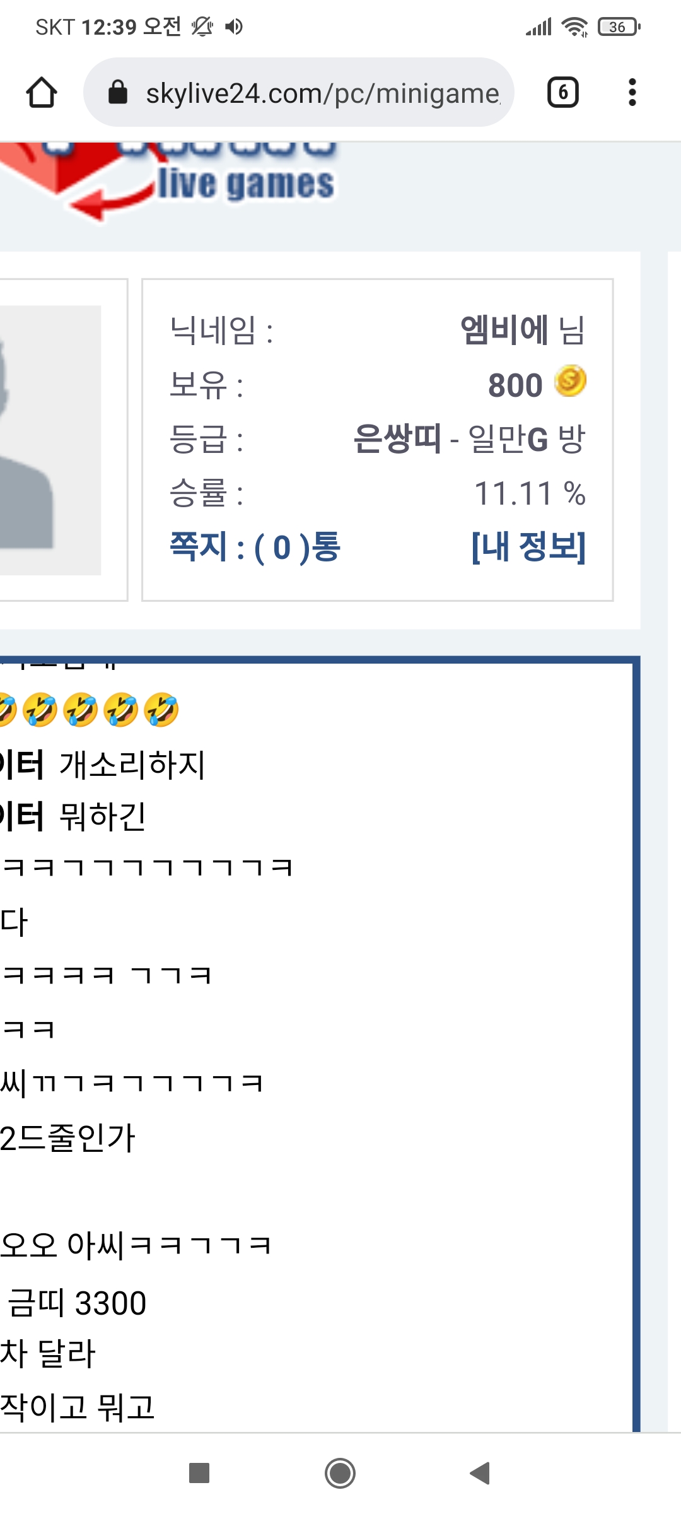Click the laughing emoji chat message
Image resolution: width=681 pixels, height=1514 pixels.
coord(90,710)
